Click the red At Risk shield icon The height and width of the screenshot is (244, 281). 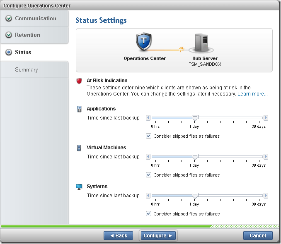pos(79,81)
